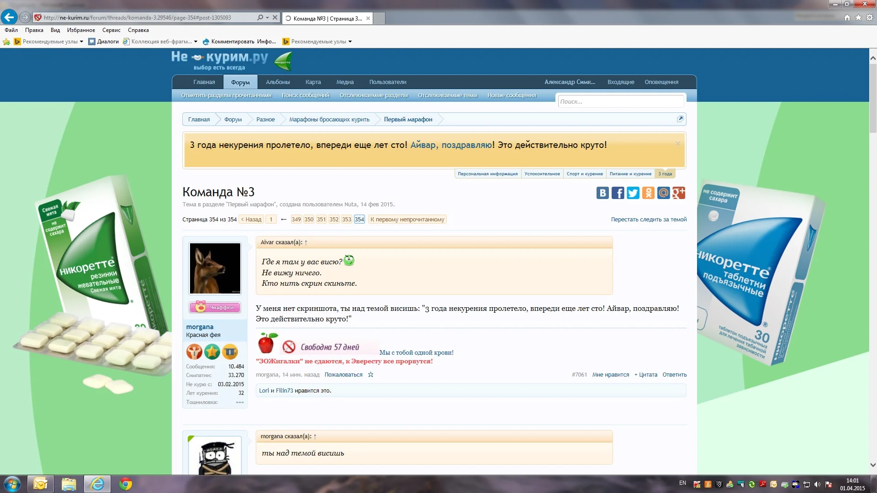This screenshot has height=493, width=877.
Task: Click Перестать следить за темой link
Action: click(649, 220)
